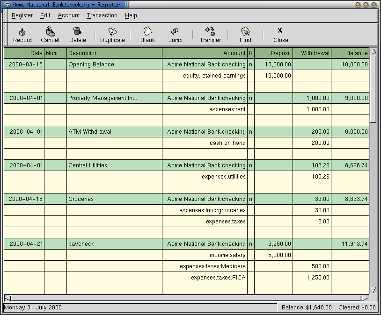381x315 pixels.
Task: Click the right arrow of the horizontal scrollbar
Action: (365, 298)
